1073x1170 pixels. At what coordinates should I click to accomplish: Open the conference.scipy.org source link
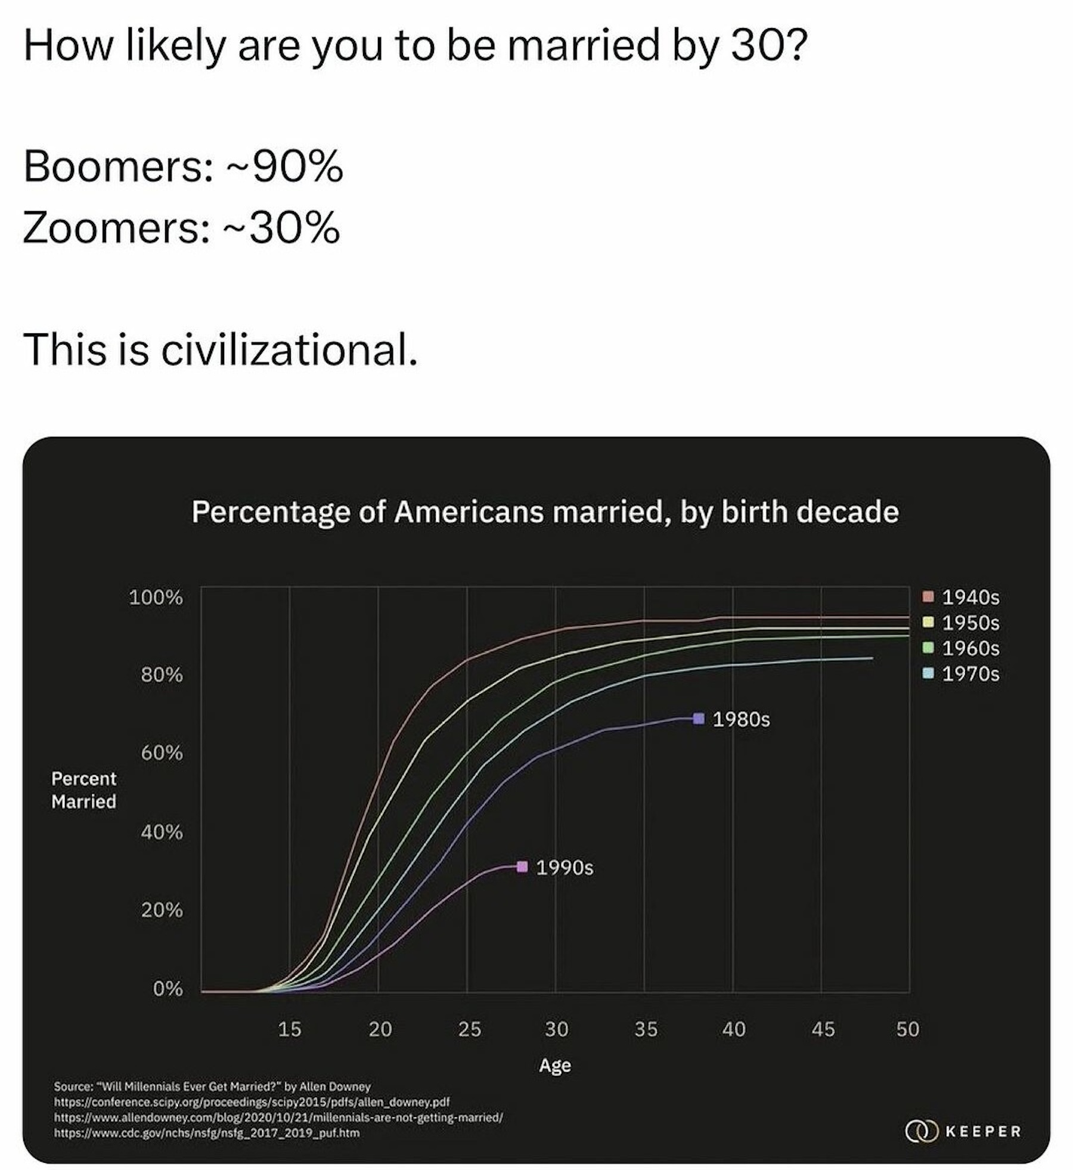252,1101
